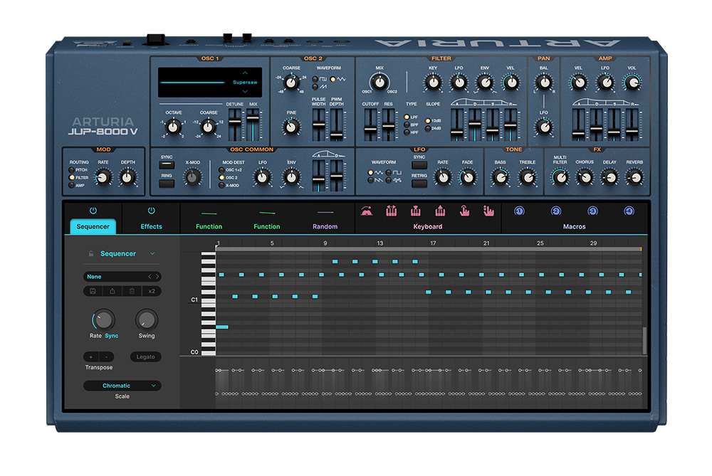Screen dimensions: 712x476
Task: Click the AMP Vol knob
Action: (x=632, y=83)
